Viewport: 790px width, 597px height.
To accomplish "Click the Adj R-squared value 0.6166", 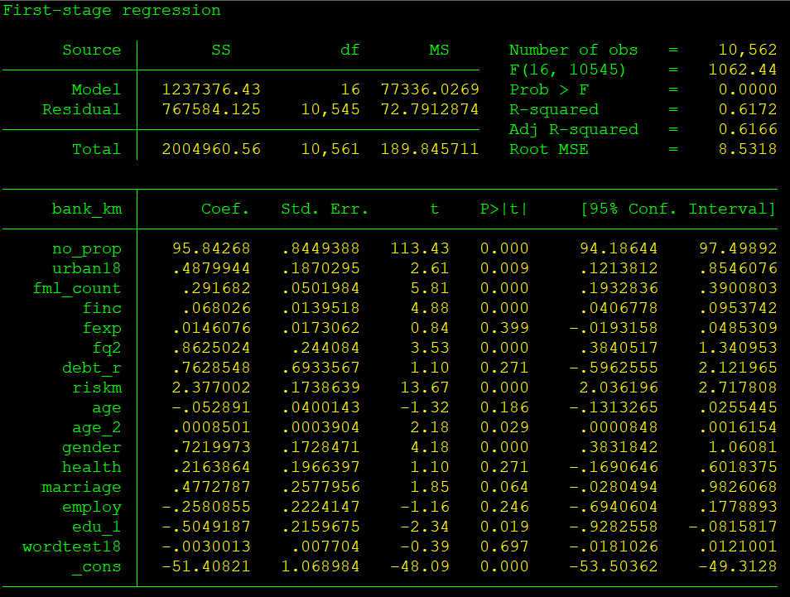I will click(748, 129).
